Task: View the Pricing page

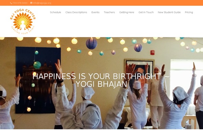Action: click(189, 12)
